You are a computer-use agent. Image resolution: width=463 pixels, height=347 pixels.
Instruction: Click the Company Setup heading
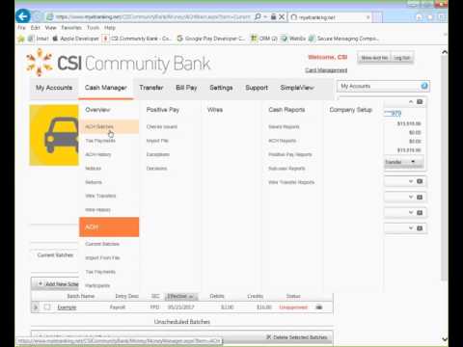(x=351, y=110)
